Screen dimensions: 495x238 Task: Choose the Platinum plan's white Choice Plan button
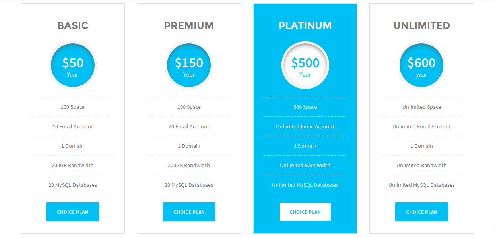(305, 212)
